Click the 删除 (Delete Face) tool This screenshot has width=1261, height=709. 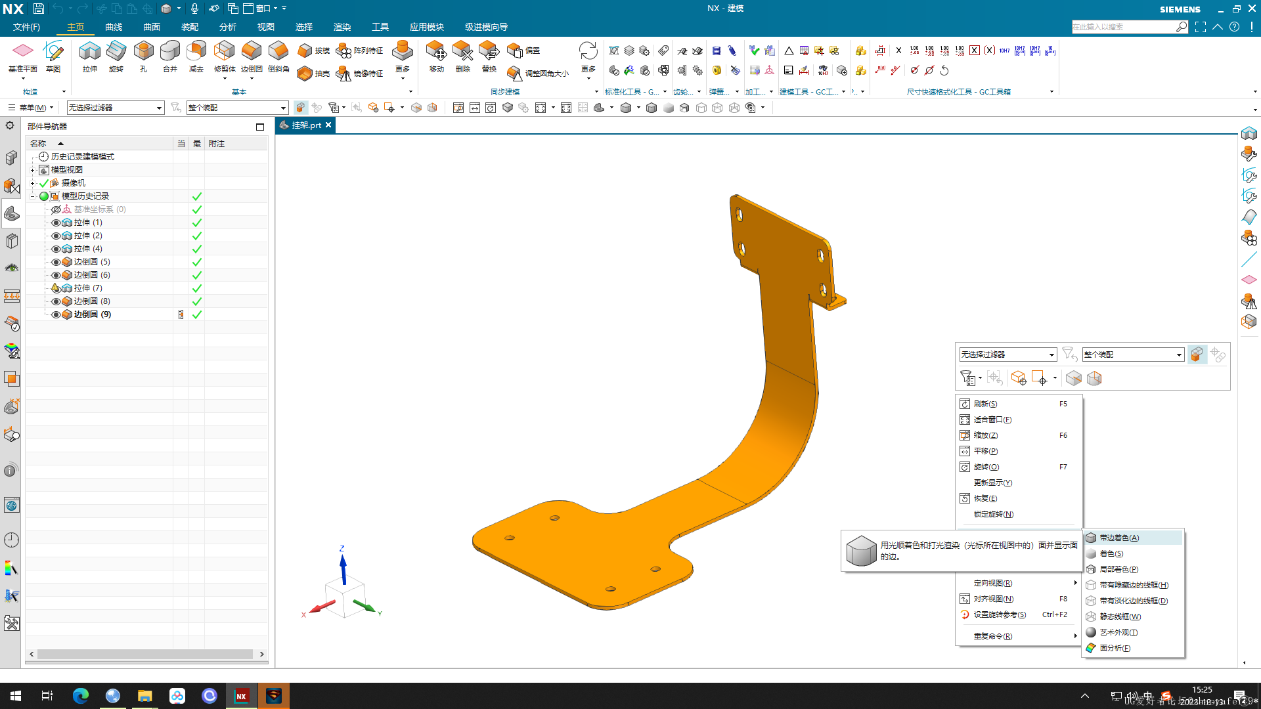coord(462,56)
